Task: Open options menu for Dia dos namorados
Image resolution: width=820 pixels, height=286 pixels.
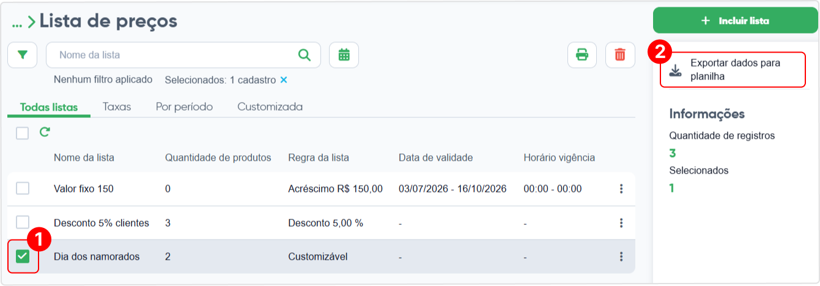Action: (x=621, y=257)
